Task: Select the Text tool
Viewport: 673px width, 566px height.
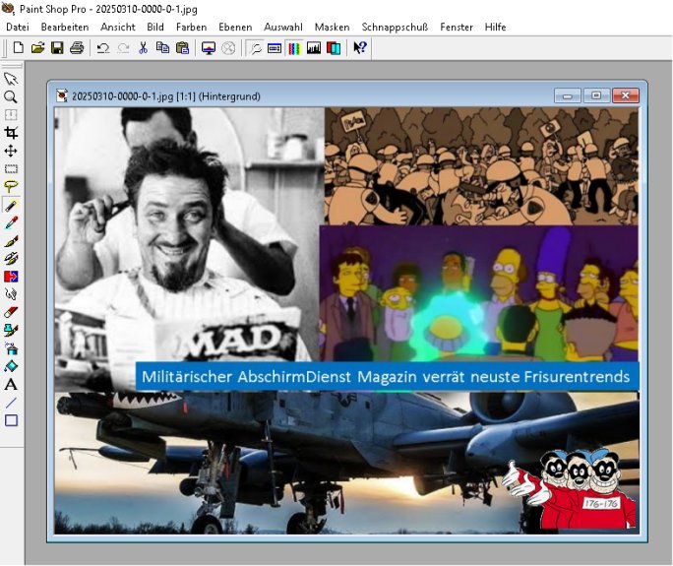Action: click(x=11, y=385)
